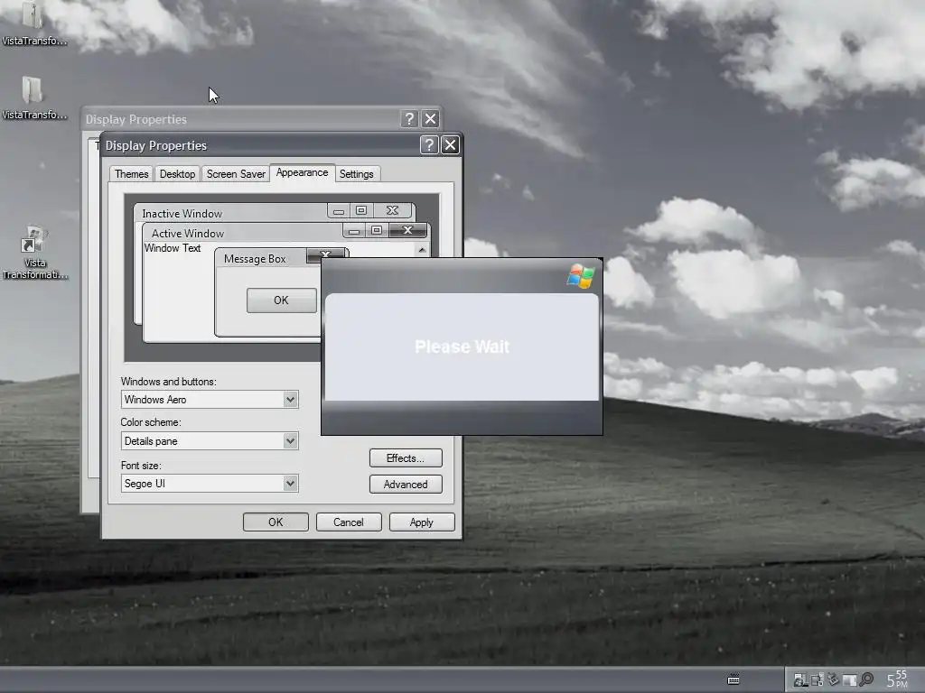Image resolution: width=925 pixels, height=693 pixels.
Task: Select the Appearance tab
Action: pos(302,172)
